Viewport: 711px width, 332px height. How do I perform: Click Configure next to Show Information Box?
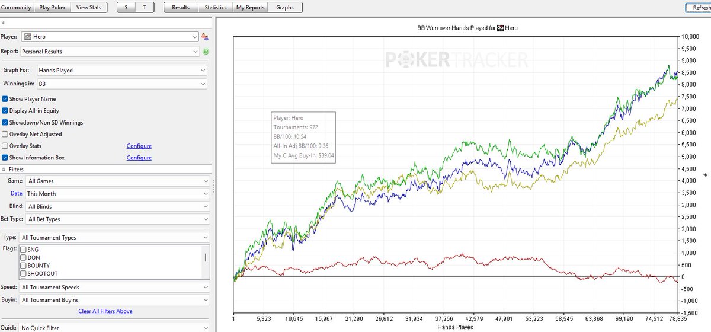coord(139,158)
